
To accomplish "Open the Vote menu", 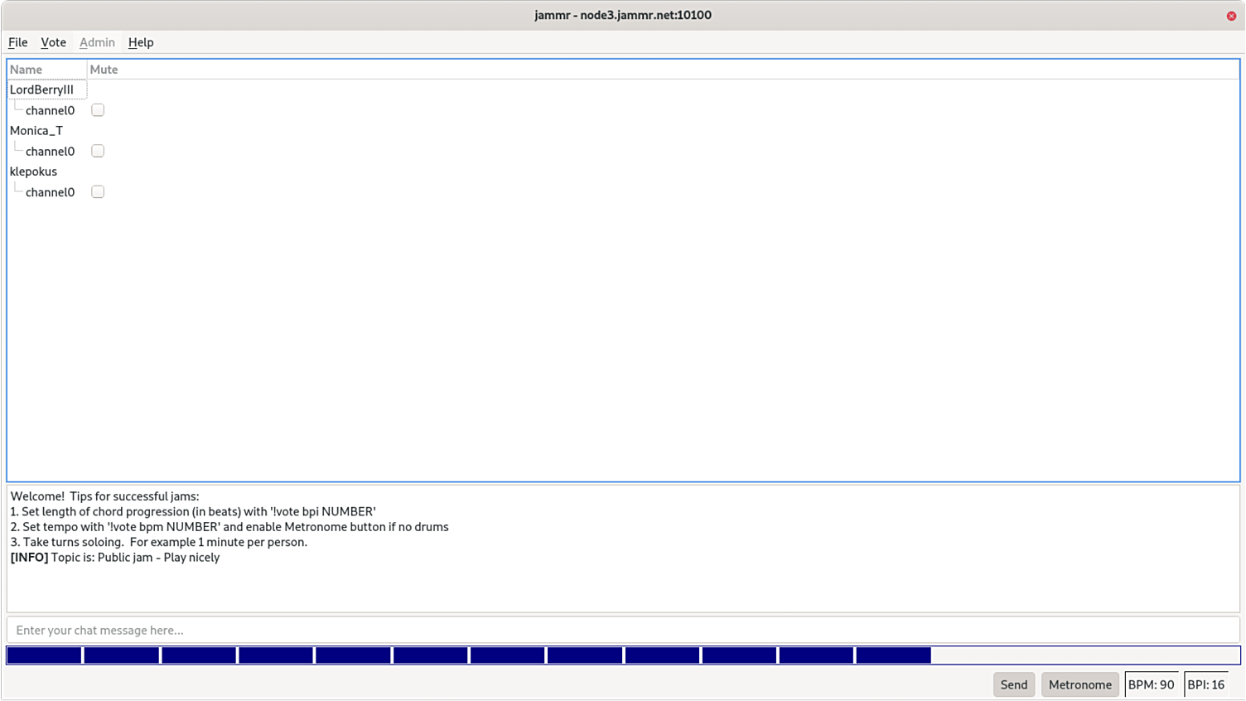I will pos(53,42).
